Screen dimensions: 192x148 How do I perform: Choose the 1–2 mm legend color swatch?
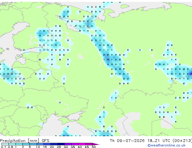click(19, 144)
